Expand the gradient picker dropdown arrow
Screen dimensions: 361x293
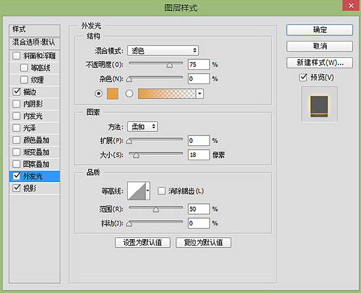click(200, 94)
